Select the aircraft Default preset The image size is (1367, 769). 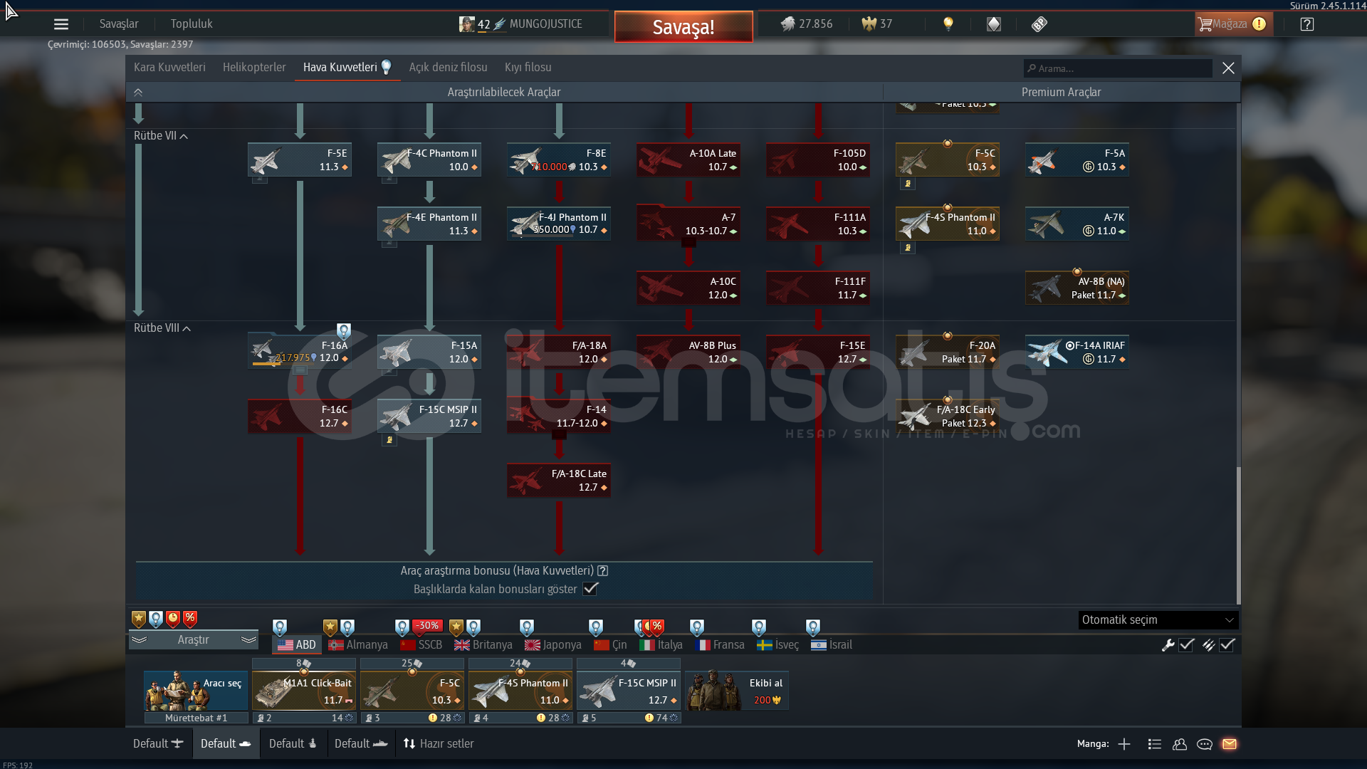(158, 744)
